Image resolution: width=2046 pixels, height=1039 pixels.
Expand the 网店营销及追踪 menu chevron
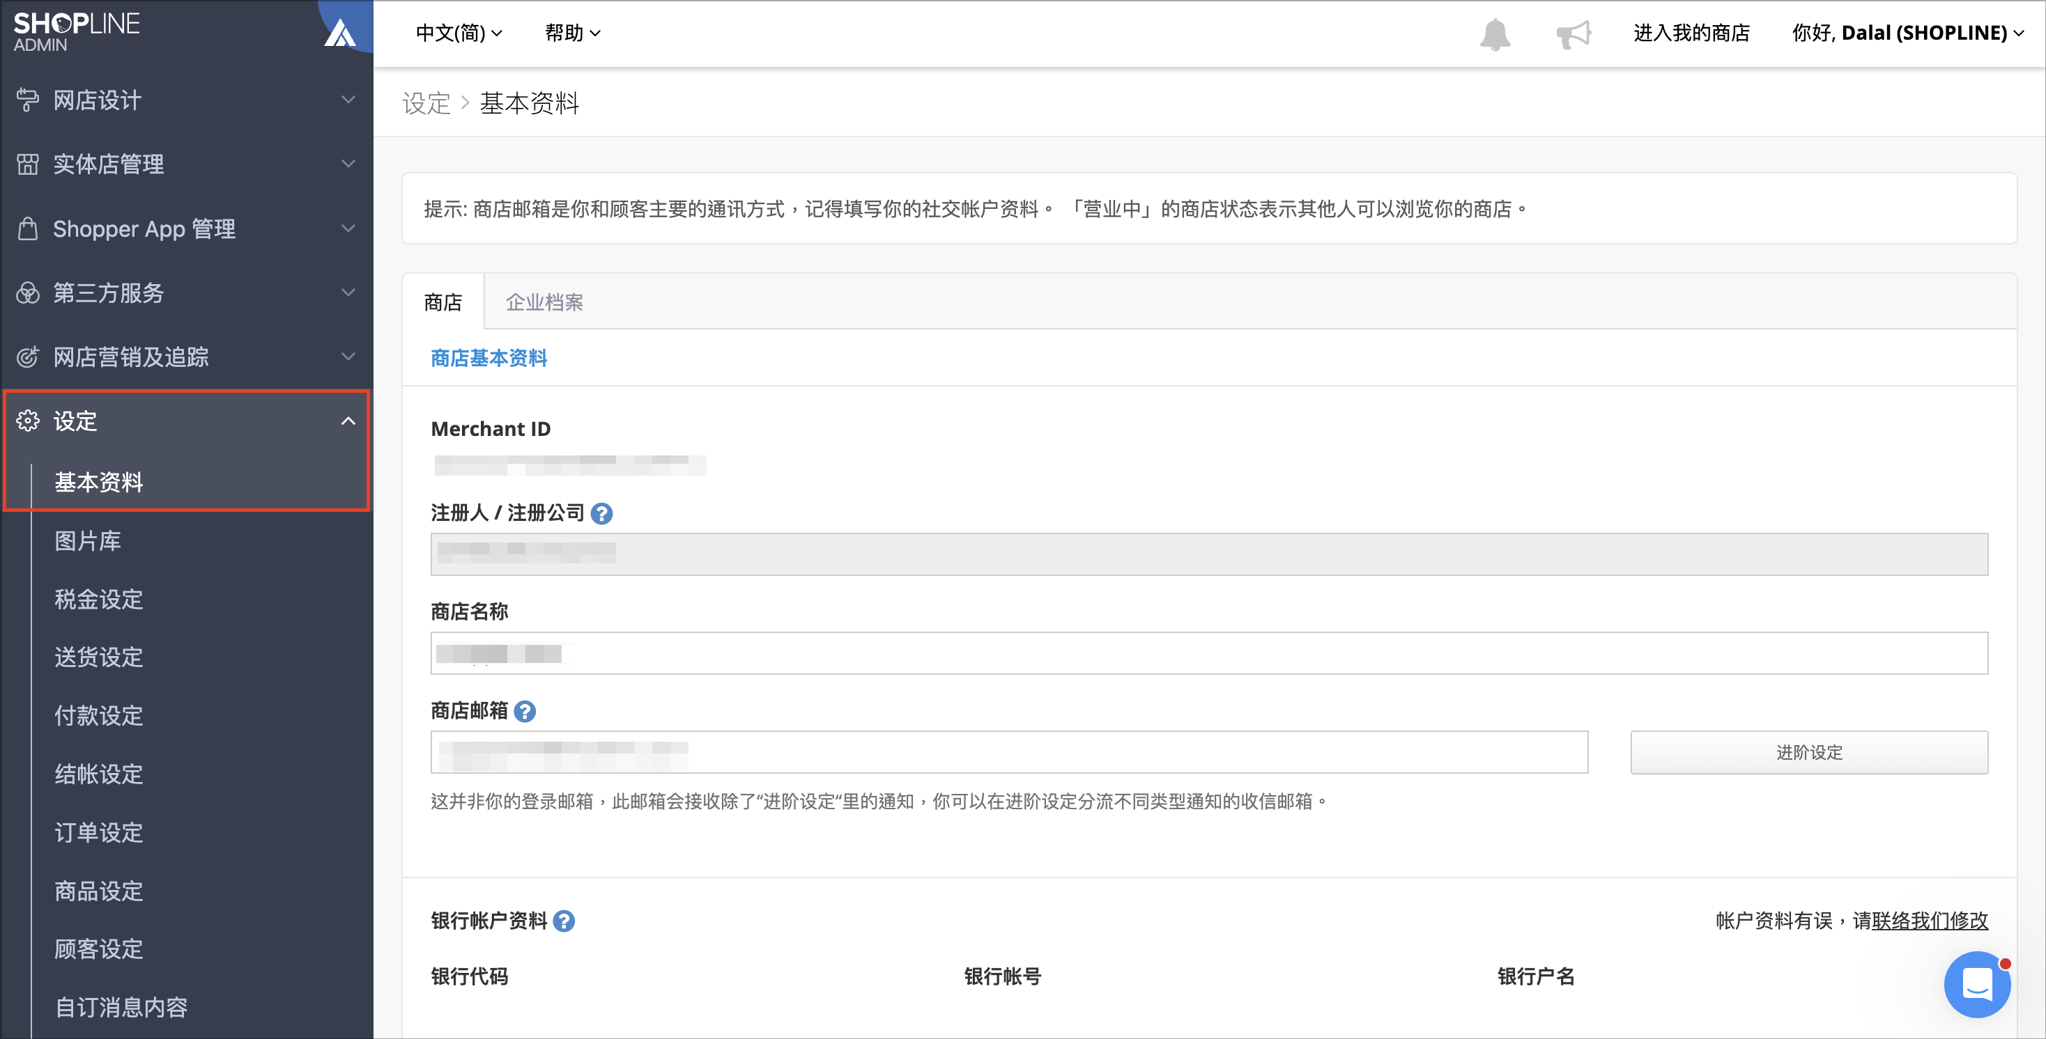[348, 357]
